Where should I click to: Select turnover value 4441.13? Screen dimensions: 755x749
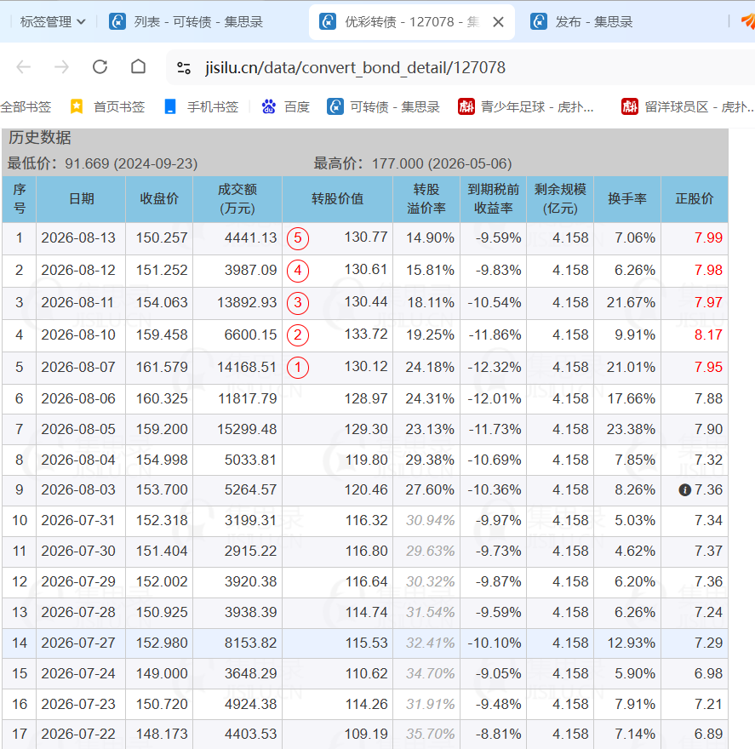251,237
